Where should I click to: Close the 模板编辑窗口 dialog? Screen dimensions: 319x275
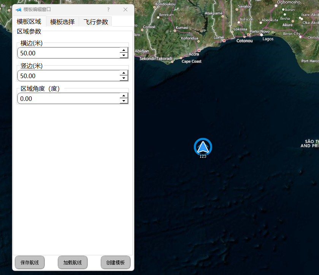click(x=125, y=9)
